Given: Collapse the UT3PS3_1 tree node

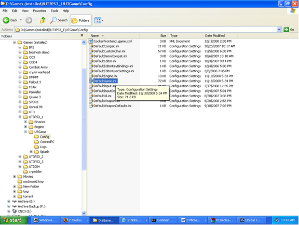Looking at the screenshot, I should [x=20, y=117].
